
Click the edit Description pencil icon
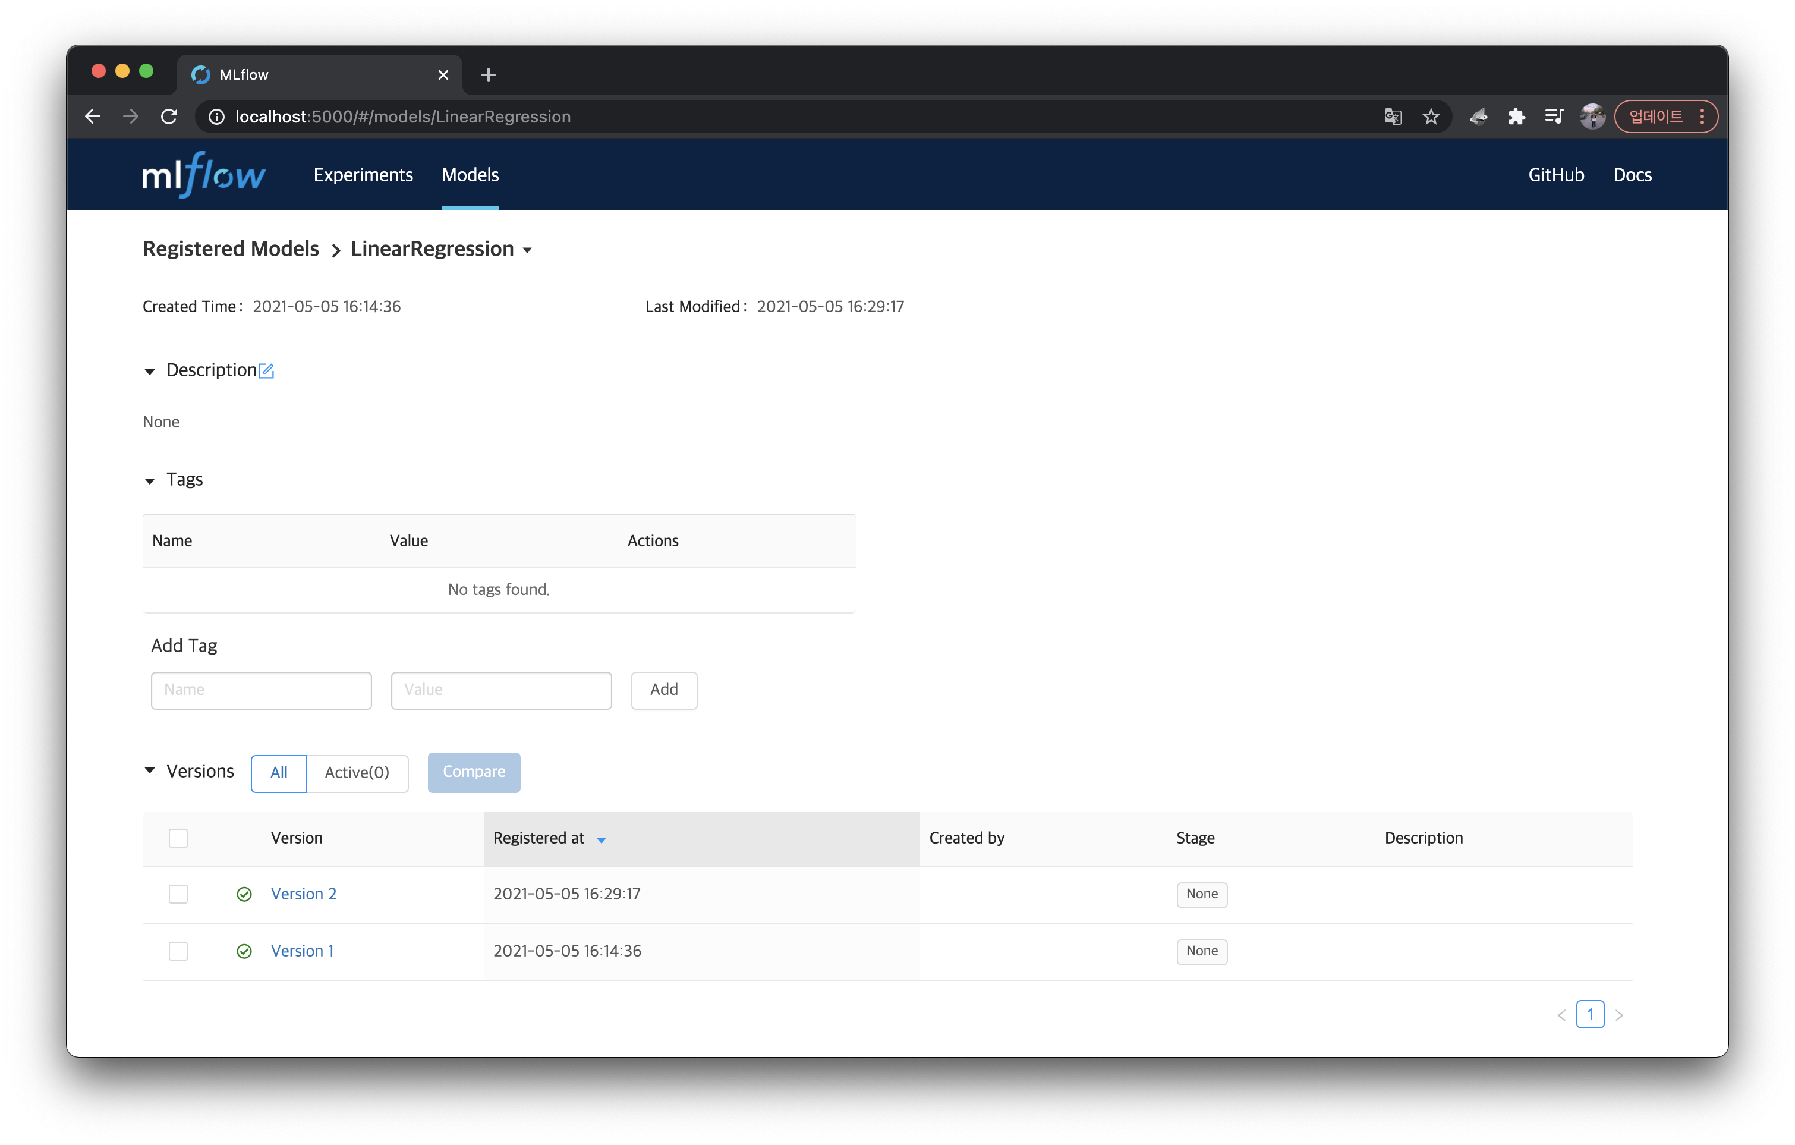266,370
